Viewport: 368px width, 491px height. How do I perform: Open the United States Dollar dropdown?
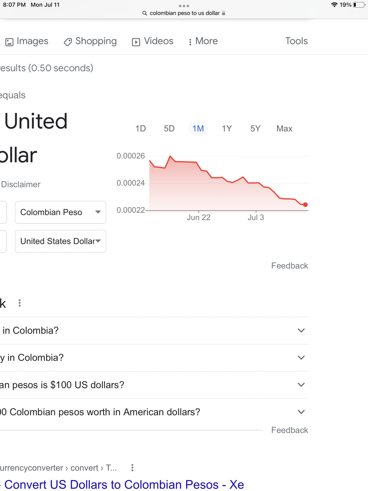click(x=61, y=241)
